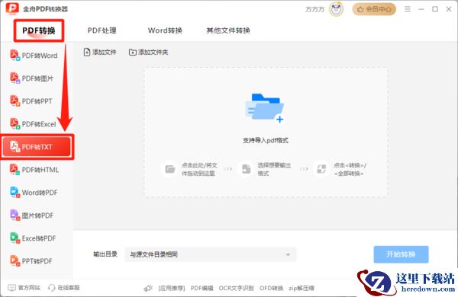The image size is (458, 297).
Task: Open the hamburger menu icon
Action: point(408,9)
